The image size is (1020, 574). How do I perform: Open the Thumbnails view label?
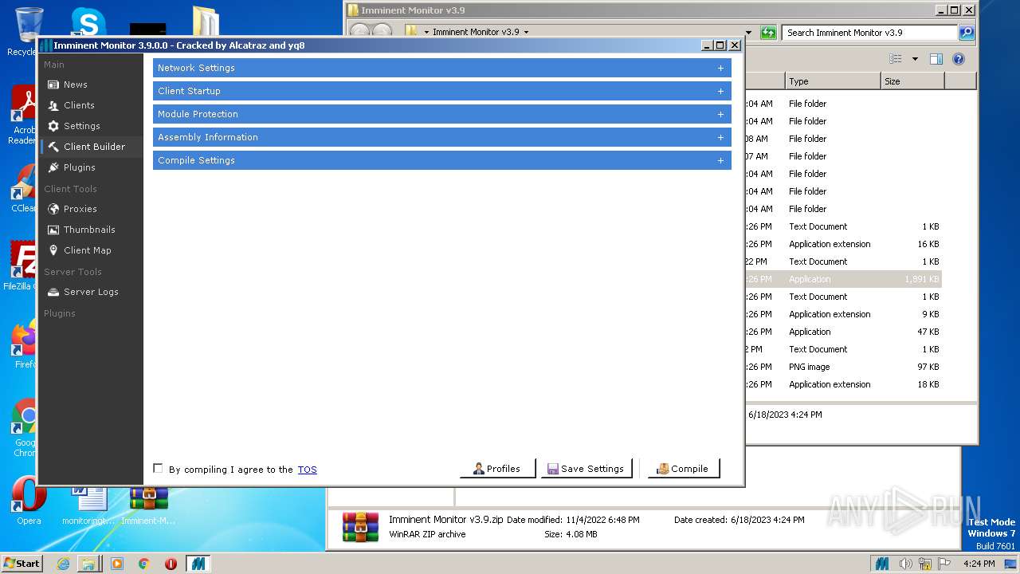[89, 230]
